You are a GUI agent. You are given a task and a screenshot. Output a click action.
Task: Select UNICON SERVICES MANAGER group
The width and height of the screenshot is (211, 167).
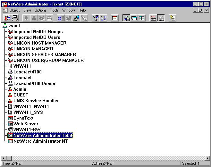click(42, 54)
